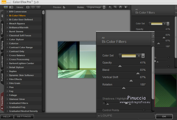
Task: Expand the Control Points section
Action: (144, 110)
